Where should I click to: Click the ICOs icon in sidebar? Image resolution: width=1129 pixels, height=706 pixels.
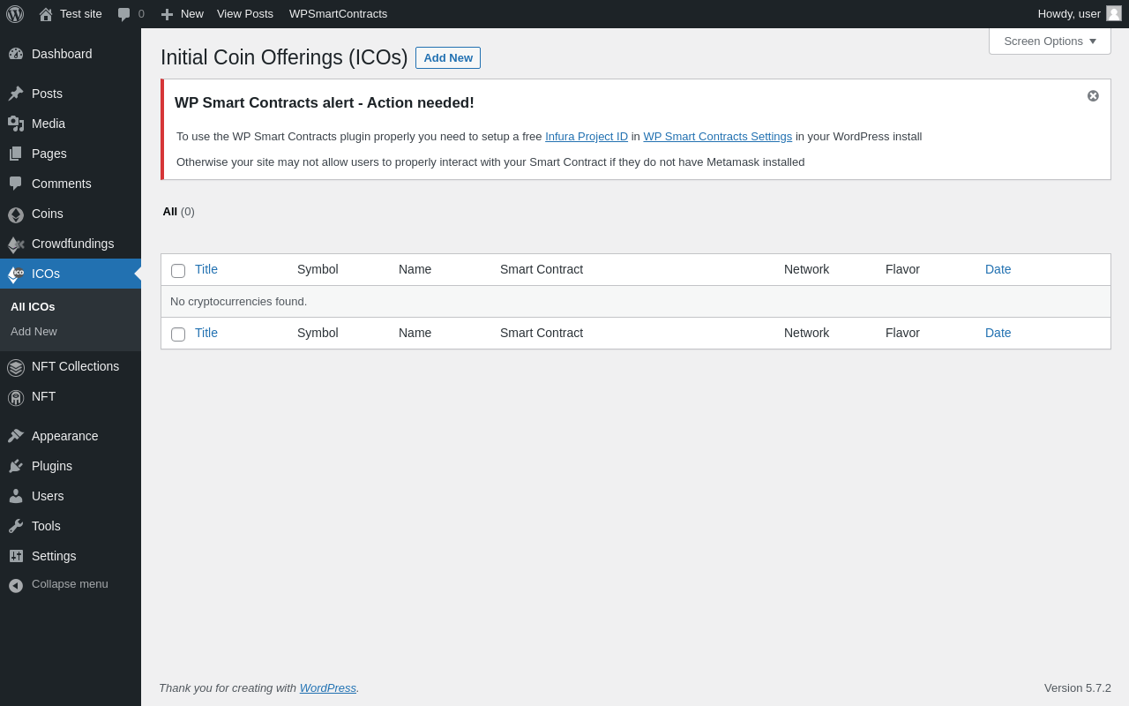pos(16,274)
